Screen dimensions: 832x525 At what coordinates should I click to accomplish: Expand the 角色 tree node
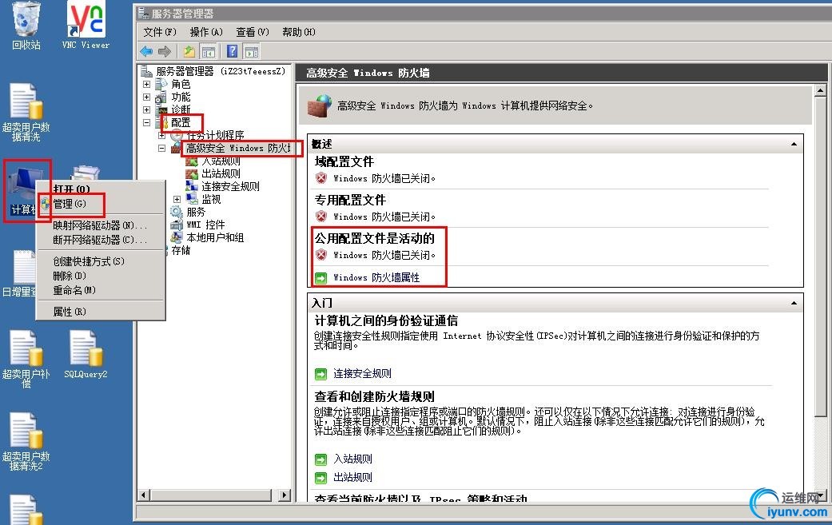pyautogui.click(x=146, y=84)
